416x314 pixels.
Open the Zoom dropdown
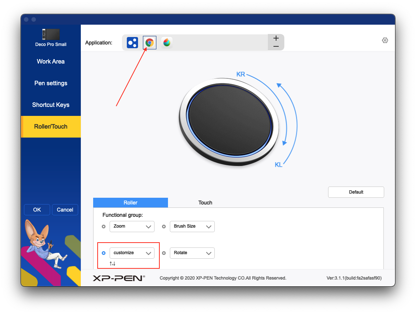tap(132, 227)
